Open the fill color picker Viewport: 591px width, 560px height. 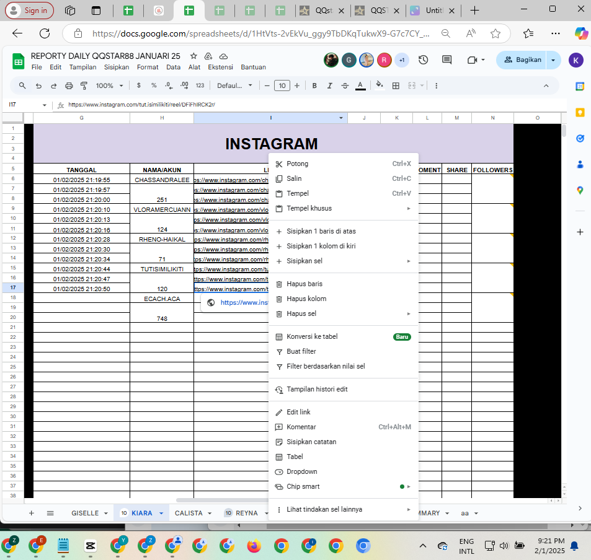(380, 85)
